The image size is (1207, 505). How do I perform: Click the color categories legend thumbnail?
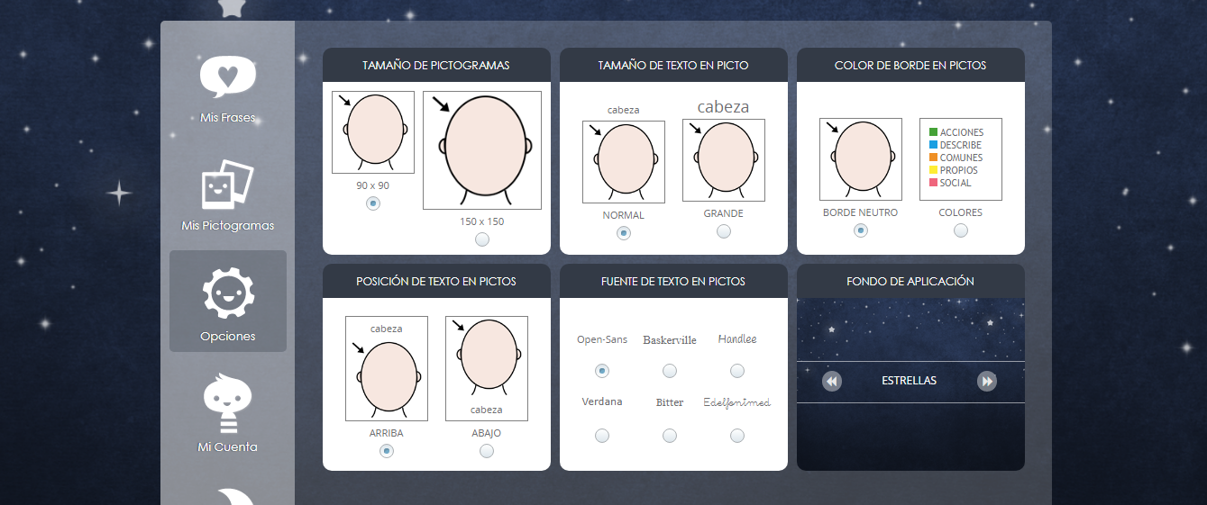click(960, 158)
